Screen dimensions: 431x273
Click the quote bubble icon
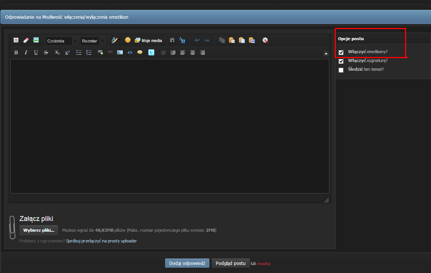(140, 52)
